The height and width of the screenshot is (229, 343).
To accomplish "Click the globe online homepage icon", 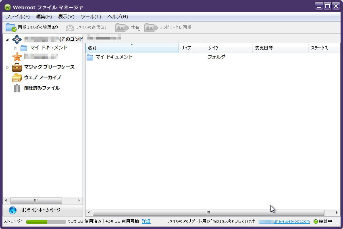I will [12, 210].
